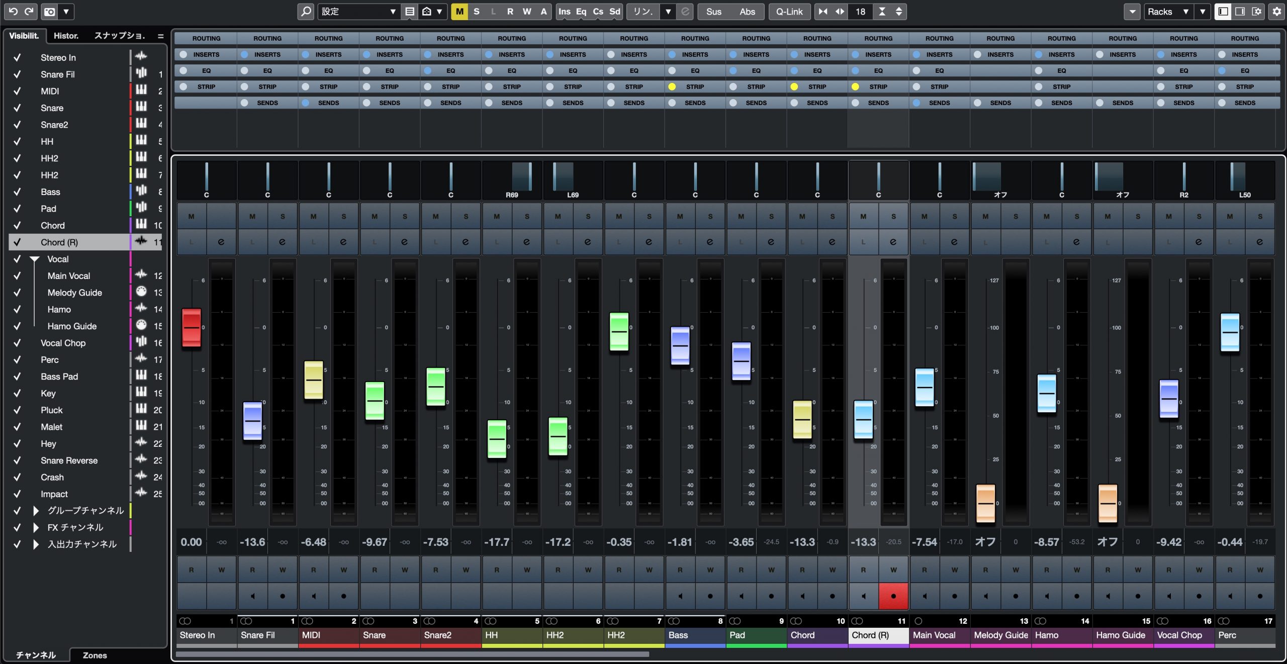Click the undo arrow in the toolbar
The width and height of the screenshot is (1287, 664).
click(x=14, y=11)
